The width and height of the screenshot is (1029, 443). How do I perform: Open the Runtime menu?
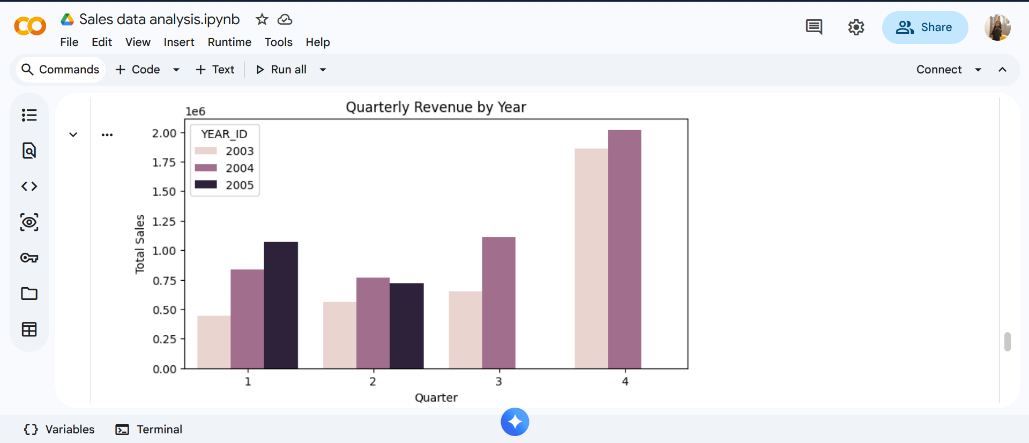[229, 42]
